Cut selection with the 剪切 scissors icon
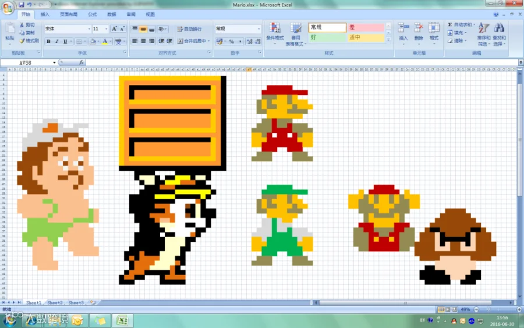 (22, 24)
